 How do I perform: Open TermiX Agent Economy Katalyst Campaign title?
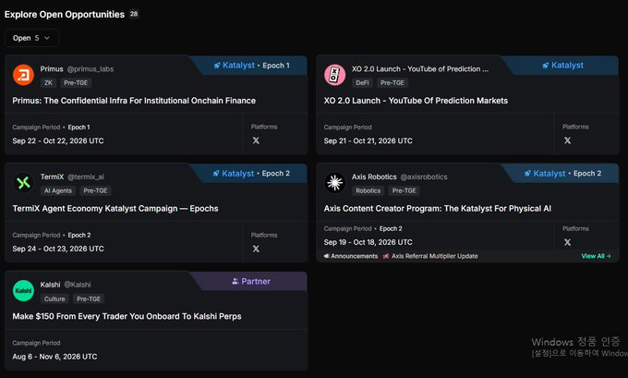tap(115, 209)
